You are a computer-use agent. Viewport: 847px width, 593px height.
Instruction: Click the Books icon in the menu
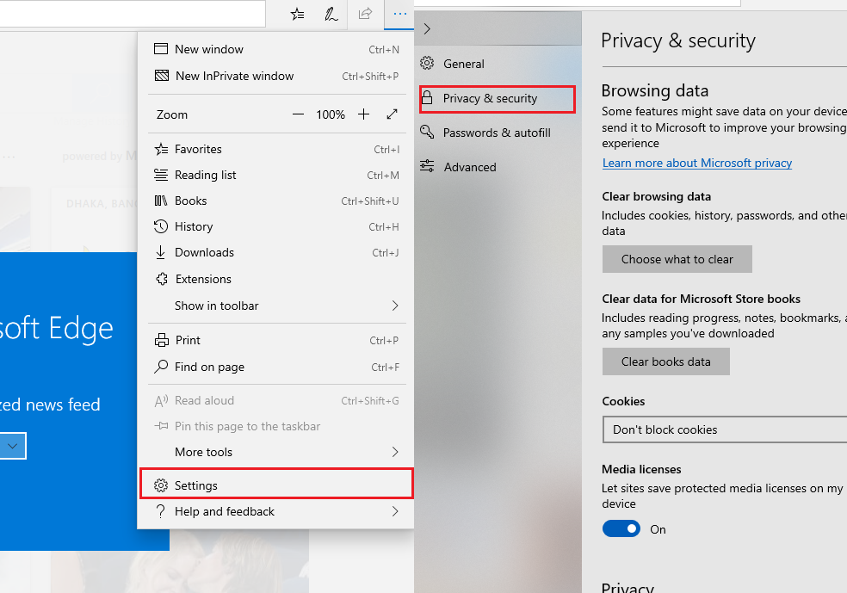pyautogui.click(x=161, y=201)
